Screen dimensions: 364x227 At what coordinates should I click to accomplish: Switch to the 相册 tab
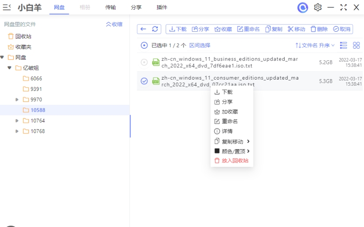click(85, 7)
